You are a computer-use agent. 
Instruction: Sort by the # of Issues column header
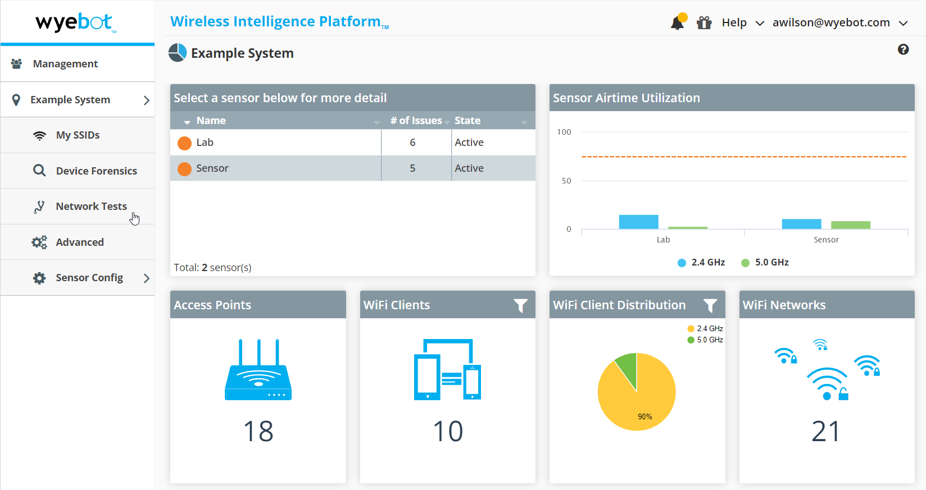[x=416, y=121]
